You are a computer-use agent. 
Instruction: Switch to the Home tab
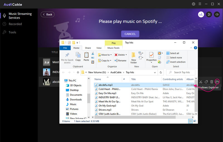(76, 48)
